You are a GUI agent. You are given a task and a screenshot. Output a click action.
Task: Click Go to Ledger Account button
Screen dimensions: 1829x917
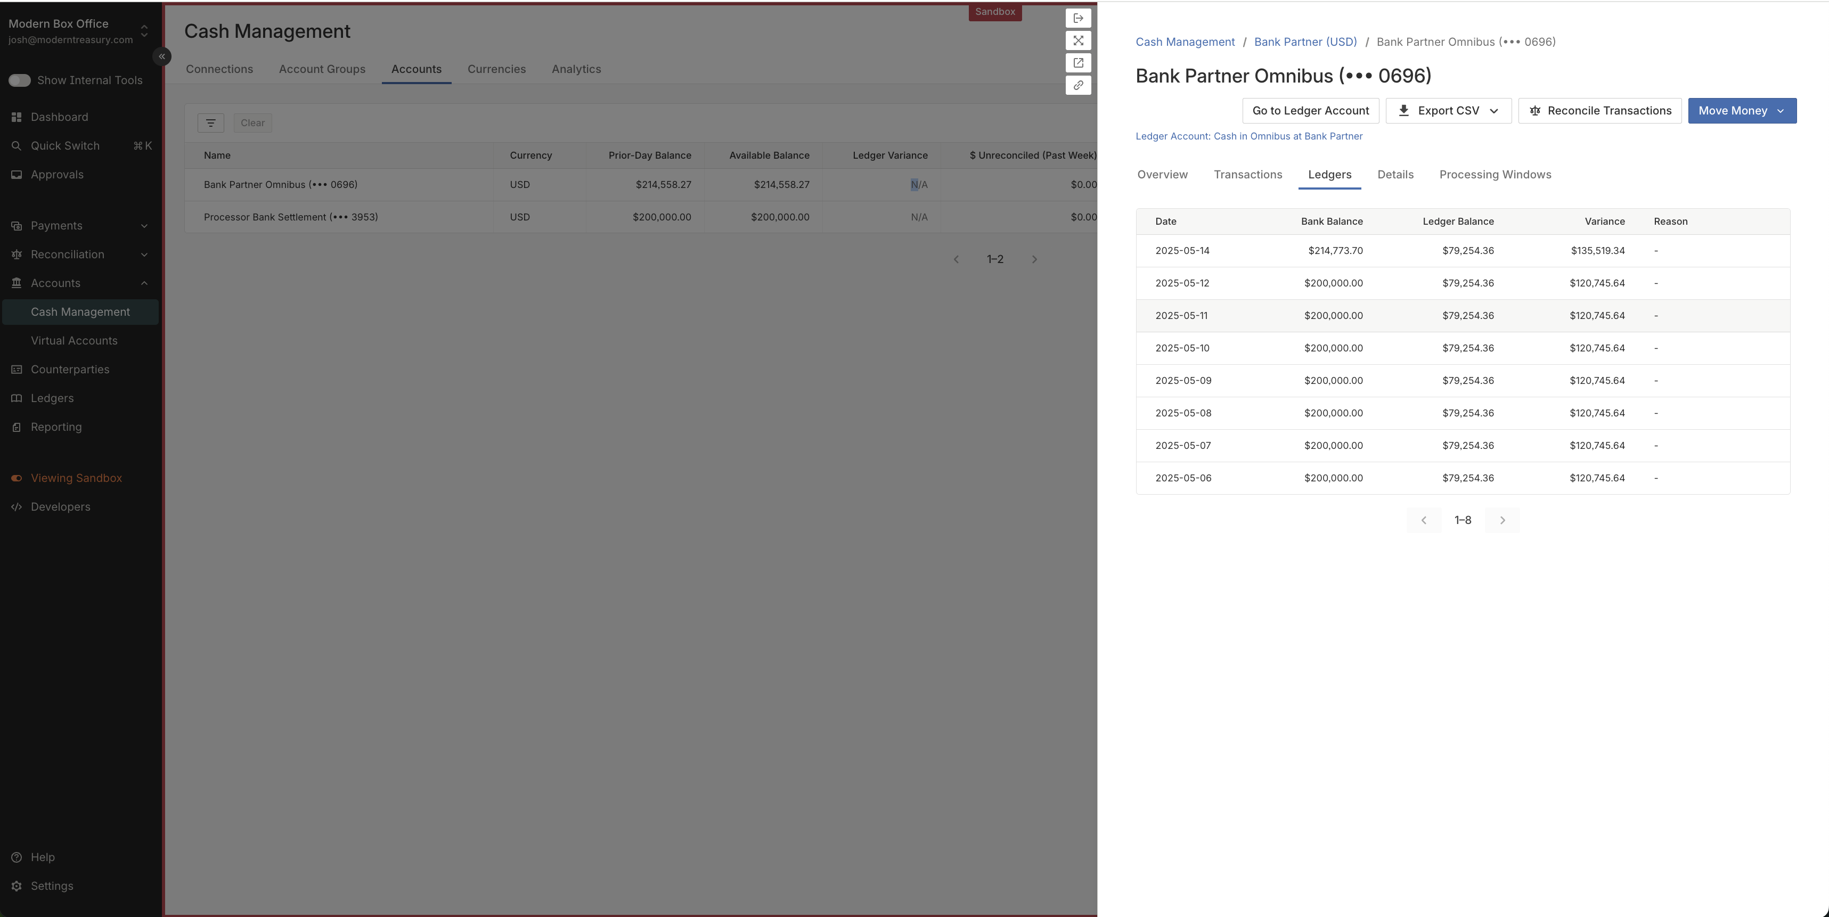[1311, 111]
